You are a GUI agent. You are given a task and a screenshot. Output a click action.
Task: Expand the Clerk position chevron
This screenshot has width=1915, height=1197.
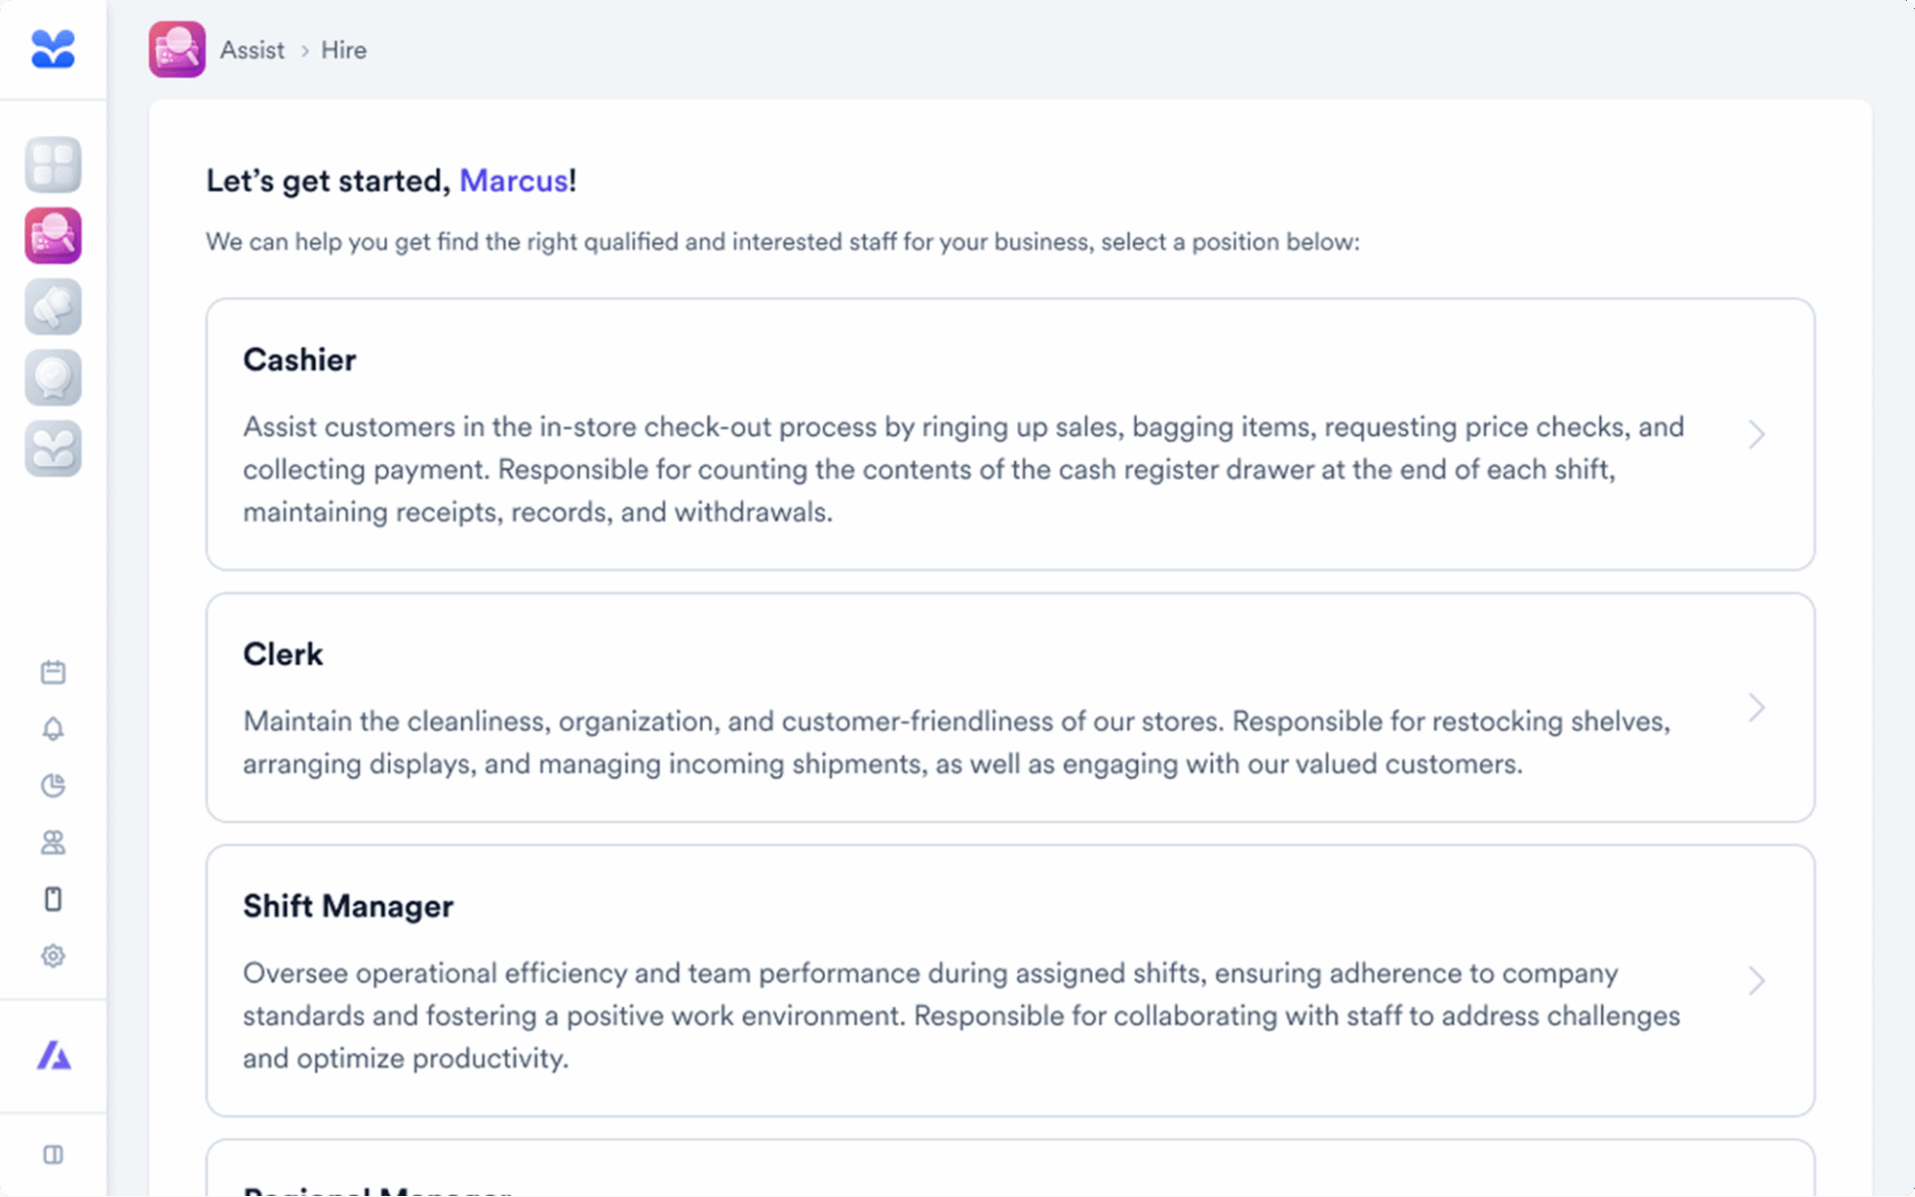(x=1756, y=708)
